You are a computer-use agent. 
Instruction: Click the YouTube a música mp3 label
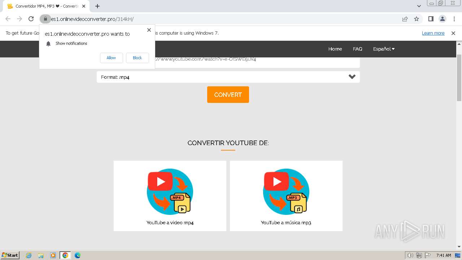pyautogui.click(x=286, y=223)
